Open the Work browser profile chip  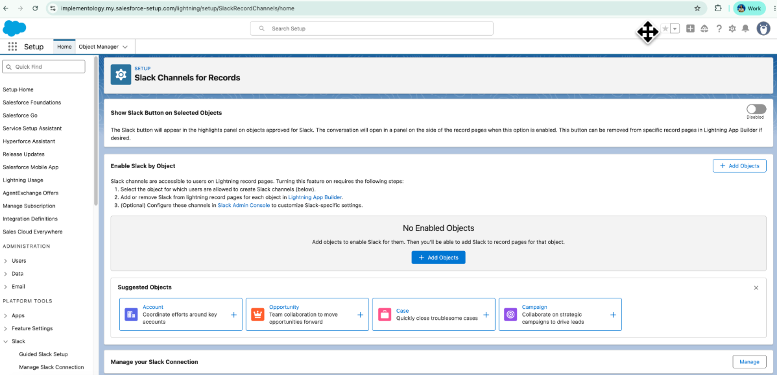click(749, 8)
